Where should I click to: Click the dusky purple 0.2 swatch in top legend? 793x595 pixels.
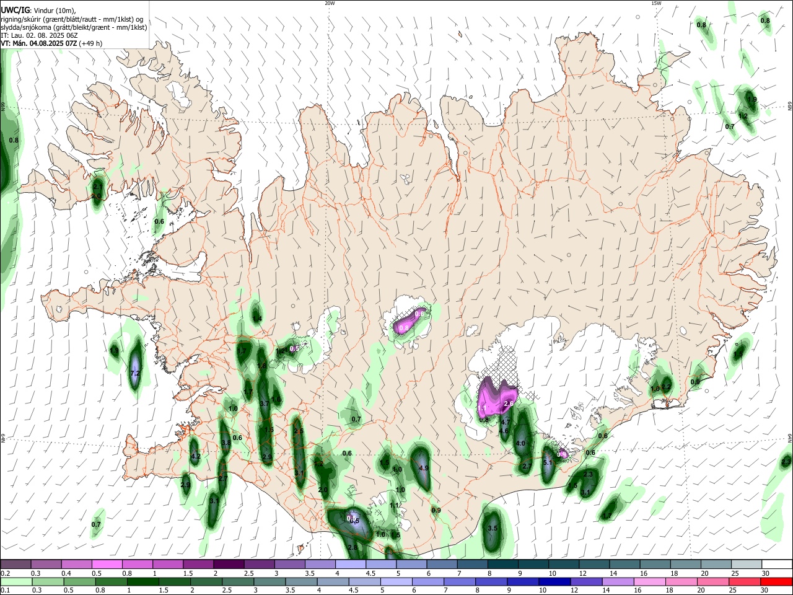pos(16,564)
